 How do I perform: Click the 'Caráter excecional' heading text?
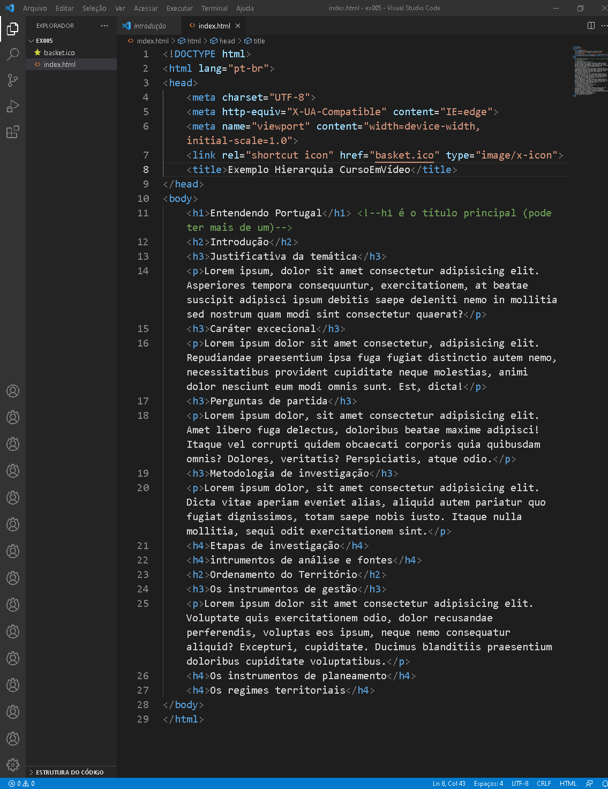point(263,329)
